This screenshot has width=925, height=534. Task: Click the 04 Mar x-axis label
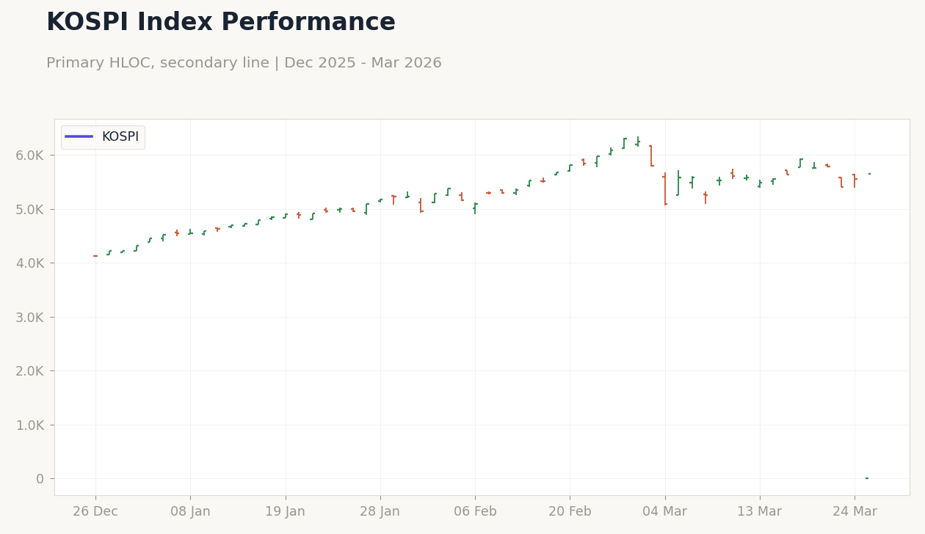click(x=664, y=512)
